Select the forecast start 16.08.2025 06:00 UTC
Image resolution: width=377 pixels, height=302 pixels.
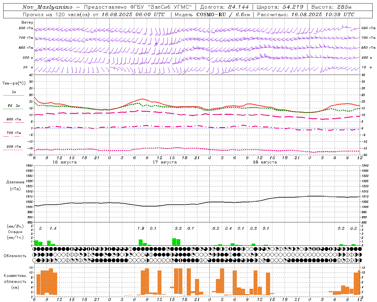pos(133,14)
